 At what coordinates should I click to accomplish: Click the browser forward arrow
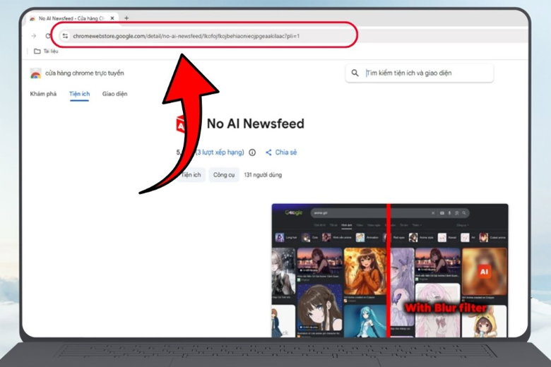coord(34,36)
